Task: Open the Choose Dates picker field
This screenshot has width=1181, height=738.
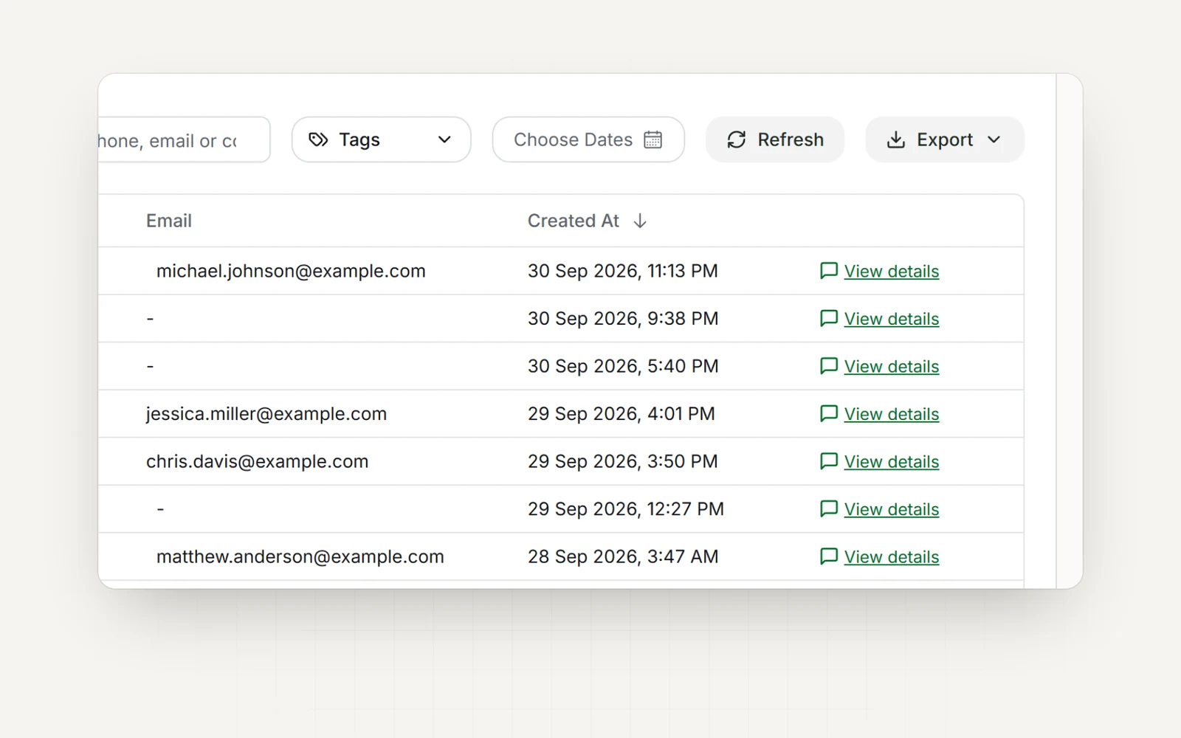Action: click(588, 139)
